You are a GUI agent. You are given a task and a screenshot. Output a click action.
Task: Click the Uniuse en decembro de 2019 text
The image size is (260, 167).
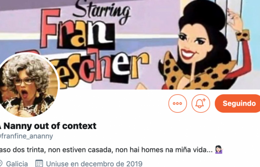coord(94,164)
